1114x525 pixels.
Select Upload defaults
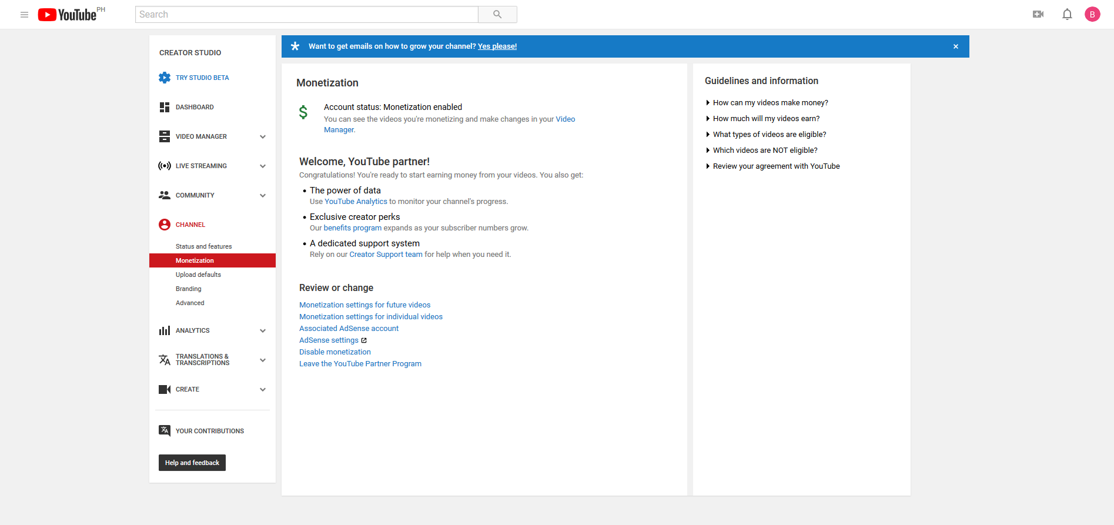click(x=198, y=275)
